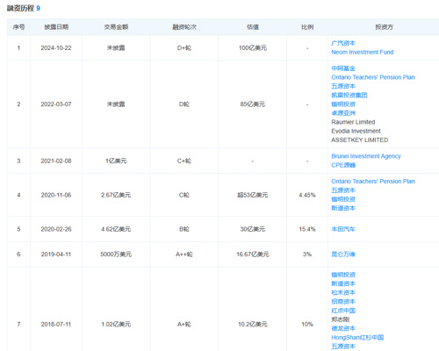Open 昆仑万维 investor link

point(343,254)
